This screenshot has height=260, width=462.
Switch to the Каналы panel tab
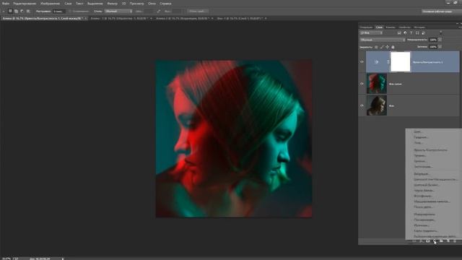pos(391,27)
